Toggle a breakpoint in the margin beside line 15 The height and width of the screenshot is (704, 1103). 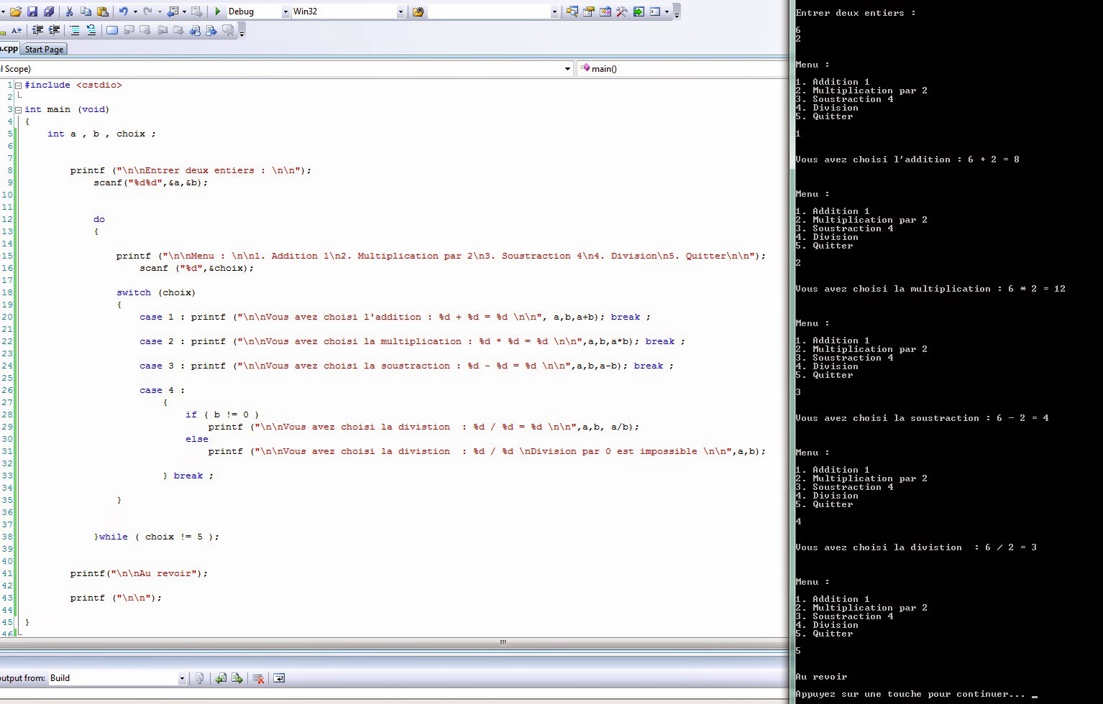(4, 255)
